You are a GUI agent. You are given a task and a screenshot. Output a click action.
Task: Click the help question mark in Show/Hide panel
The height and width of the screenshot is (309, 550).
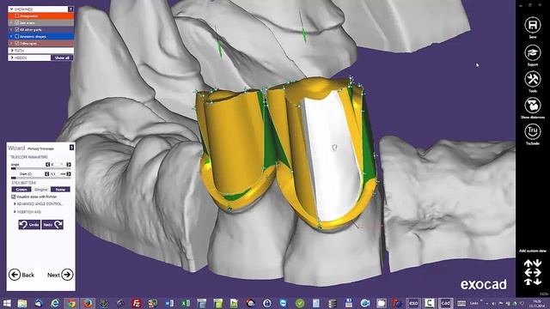[70, 9]
